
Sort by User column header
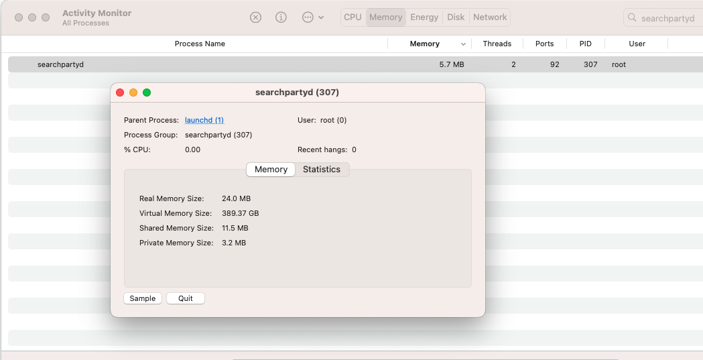637,44
